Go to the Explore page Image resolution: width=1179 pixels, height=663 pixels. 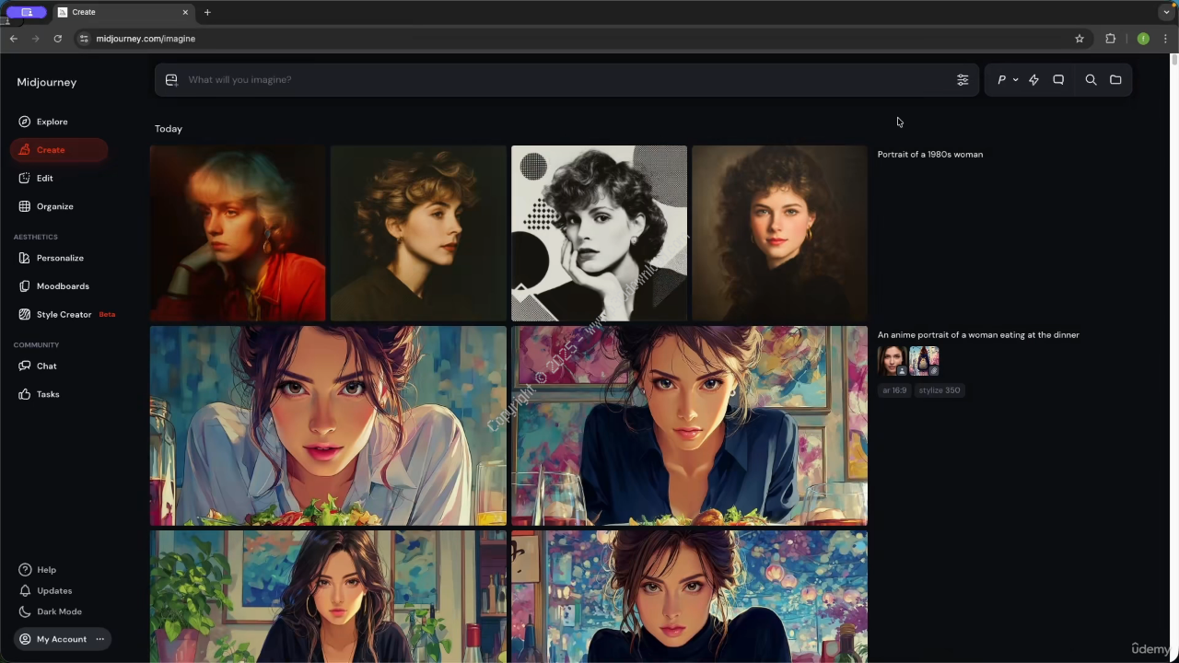52,122
